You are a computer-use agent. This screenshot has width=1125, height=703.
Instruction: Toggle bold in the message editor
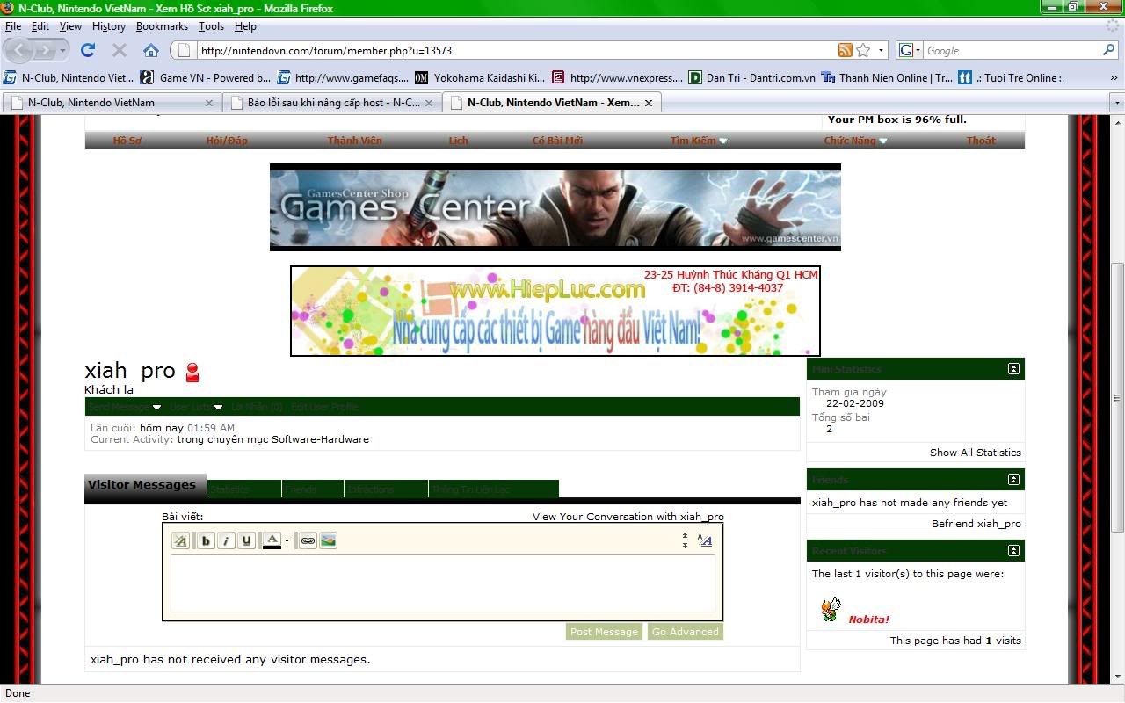206,540
